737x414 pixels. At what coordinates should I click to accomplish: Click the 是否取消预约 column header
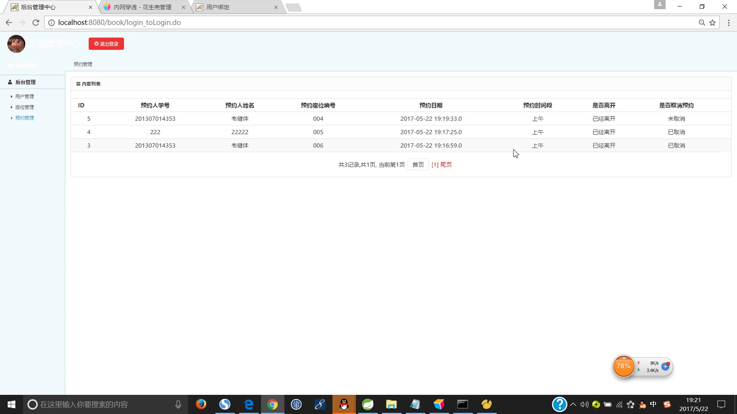[676, 105]
